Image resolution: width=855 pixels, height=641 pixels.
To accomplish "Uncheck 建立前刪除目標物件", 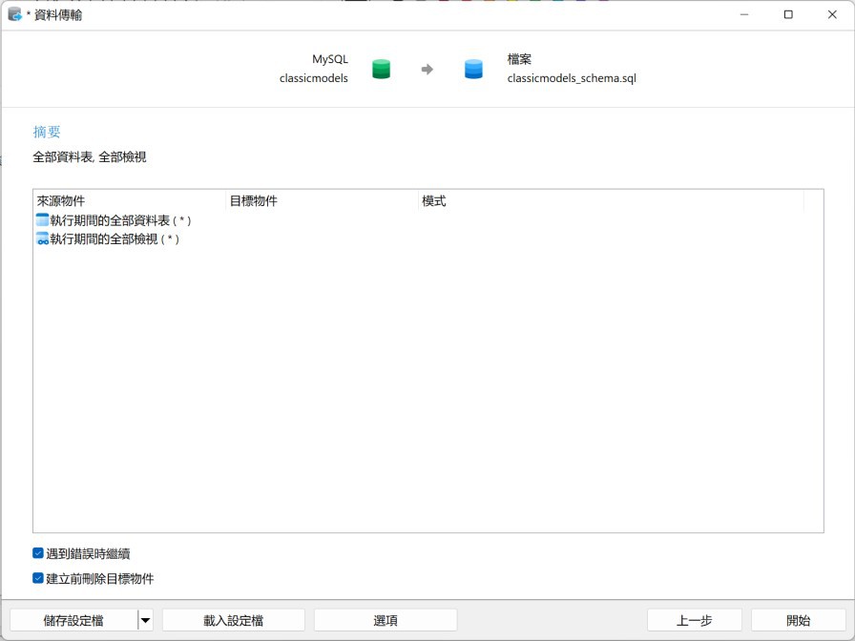I will (x=36, y=576).
